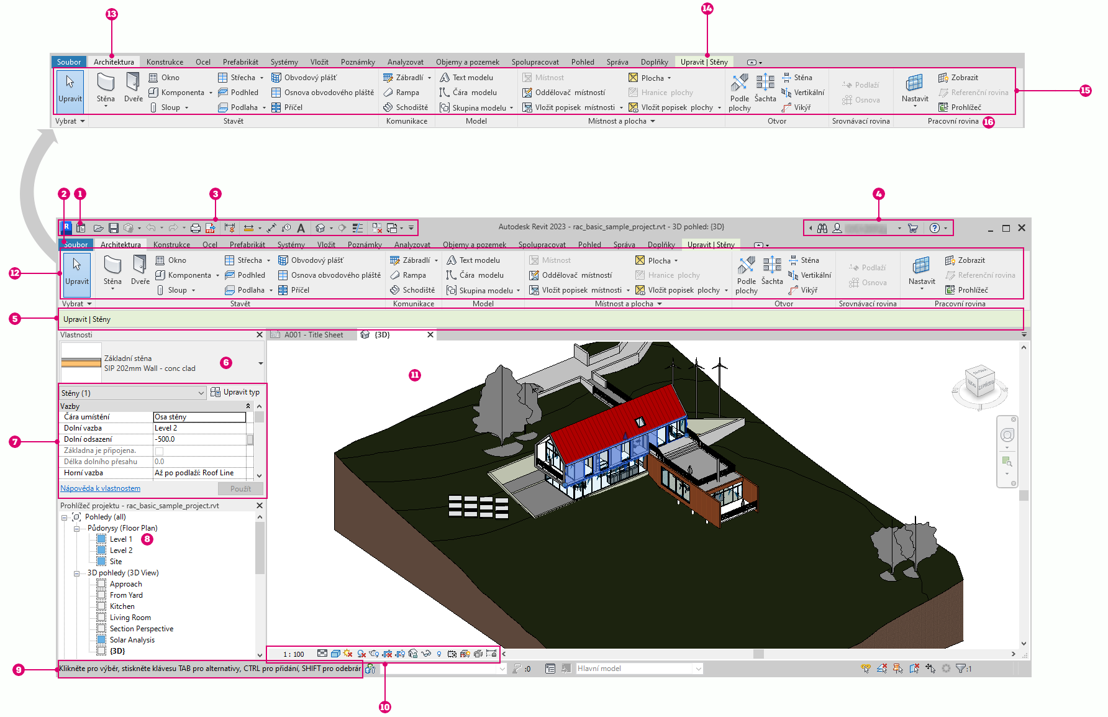Redo the action with the Redo arrow
The image size is (1108, 717).
point(173,228)
